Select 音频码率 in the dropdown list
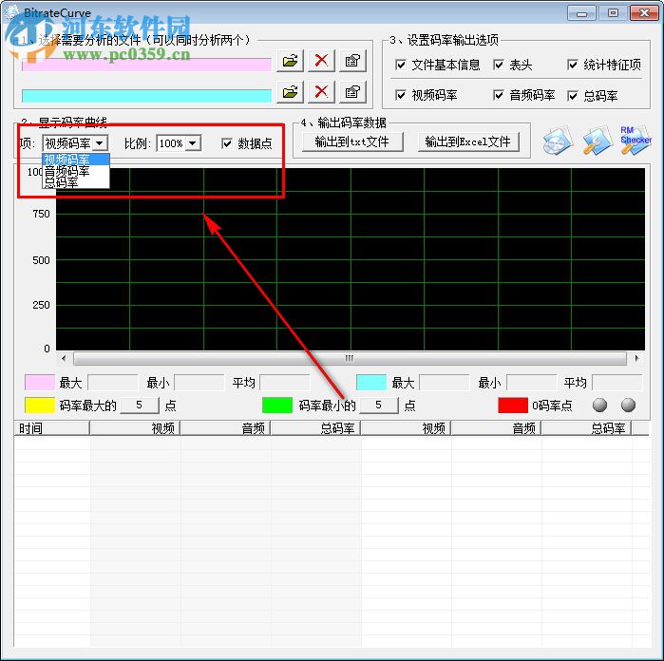This screenshot has width=664, height=661. 76,171
